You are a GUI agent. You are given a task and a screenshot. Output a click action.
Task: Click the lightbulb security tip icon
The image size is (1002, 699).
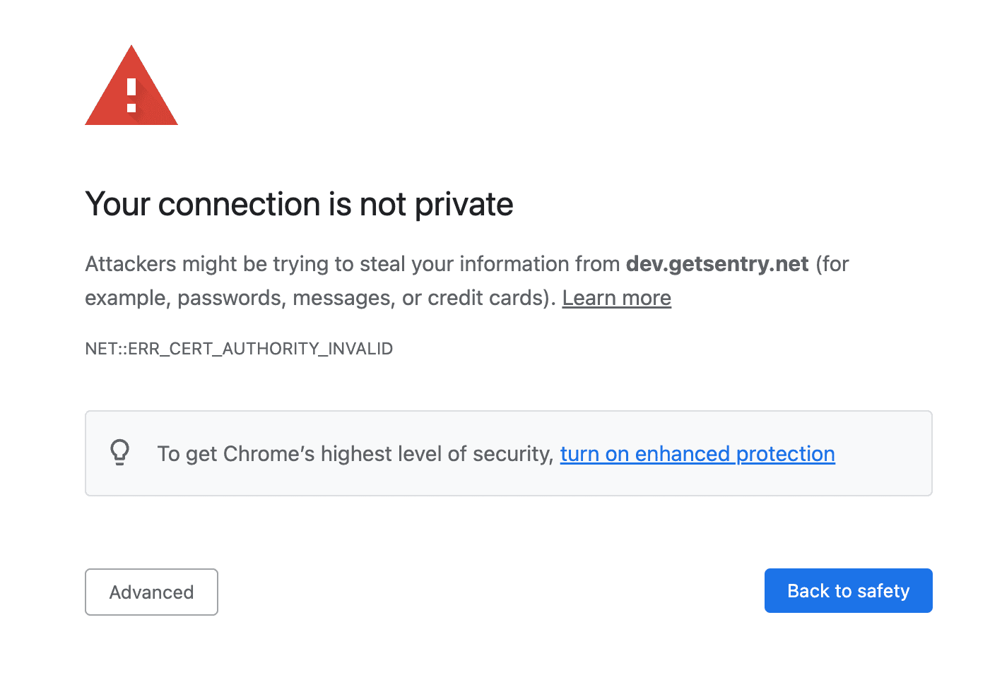coord(120,453)
